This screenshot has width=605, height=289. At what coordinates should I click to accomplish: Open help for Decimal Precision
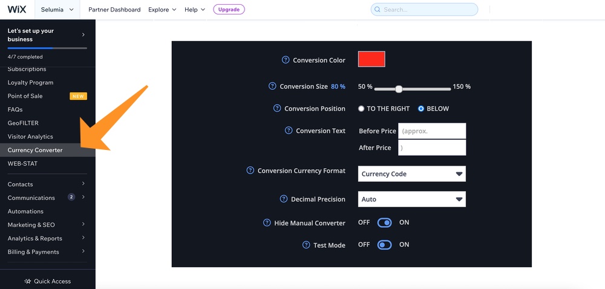coord(284,199)
